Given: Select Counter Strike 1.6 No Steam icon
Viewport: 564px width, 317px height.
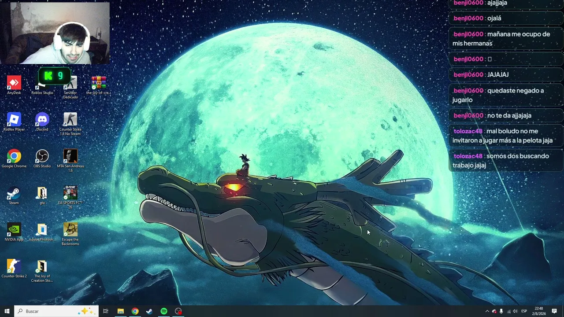Looking at the screenshot, I should click(x=70, y=124).
